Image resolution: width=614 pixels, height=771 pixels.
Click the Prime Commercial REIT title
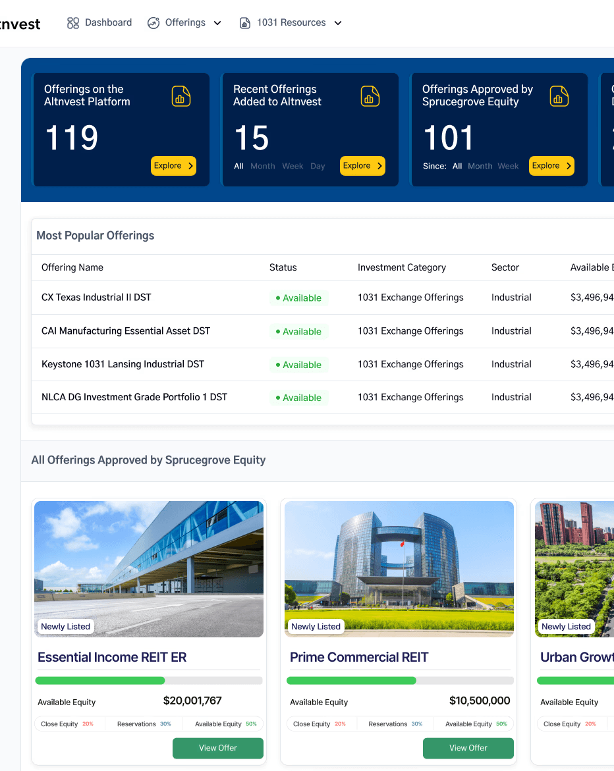(x=359, y=657)
